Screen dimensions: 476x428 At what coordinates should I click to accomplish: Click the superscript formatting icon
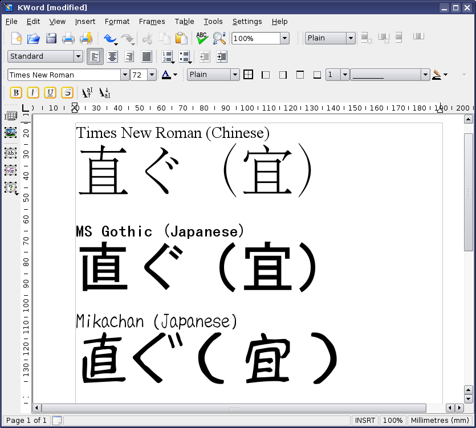coord(87,93)
